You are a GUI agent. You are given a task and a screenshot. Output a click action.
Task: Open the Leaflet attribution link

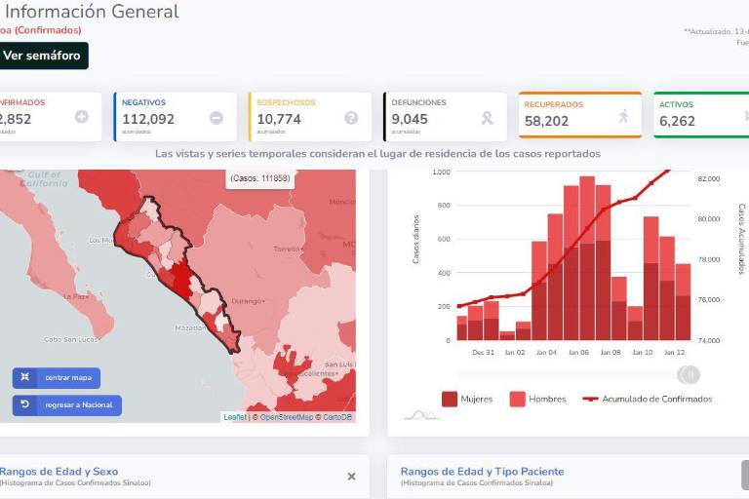(234, 417)
